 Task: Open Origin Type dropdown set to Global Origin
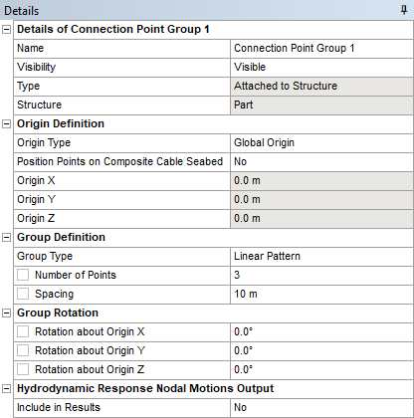coord(321,143)
